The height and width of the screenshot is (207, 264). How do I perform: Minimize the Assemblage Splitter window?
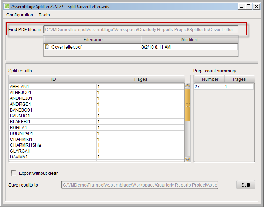click(242, 7)
